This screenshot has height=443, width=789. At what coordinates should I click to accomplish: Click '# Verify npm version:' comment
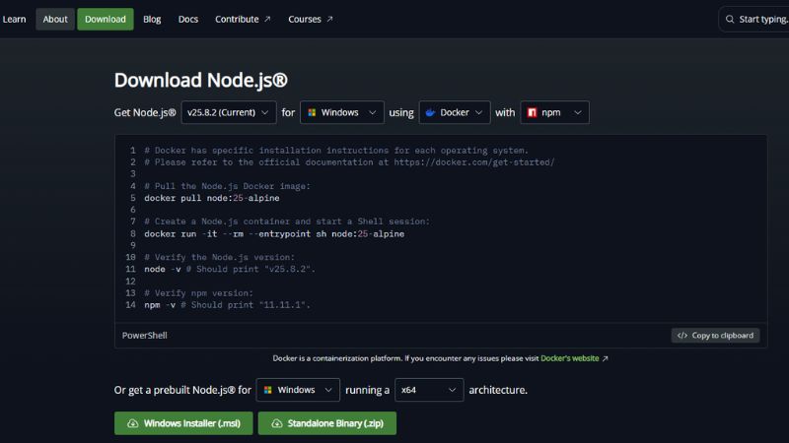coord(199,292)
